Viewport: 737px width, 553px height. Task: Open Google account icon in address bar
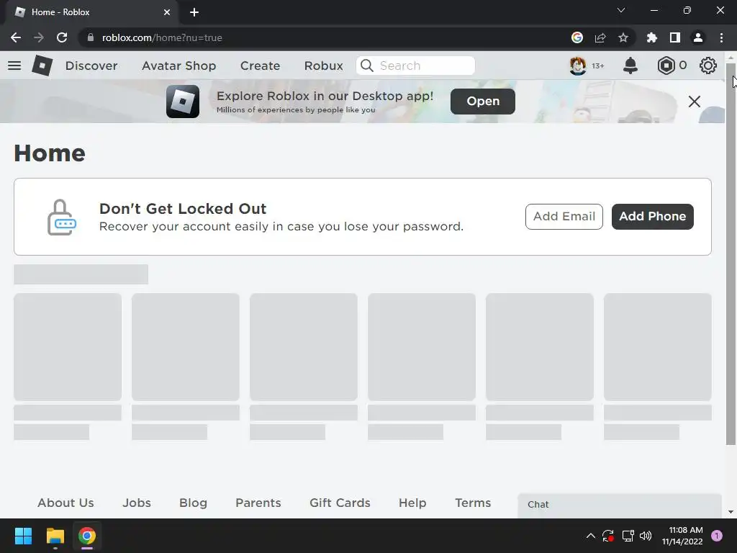pos(577,37)
